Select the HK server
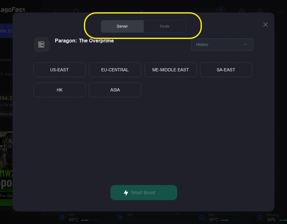Viewport: 287px width, 224px height. click(x=60, y=90)
